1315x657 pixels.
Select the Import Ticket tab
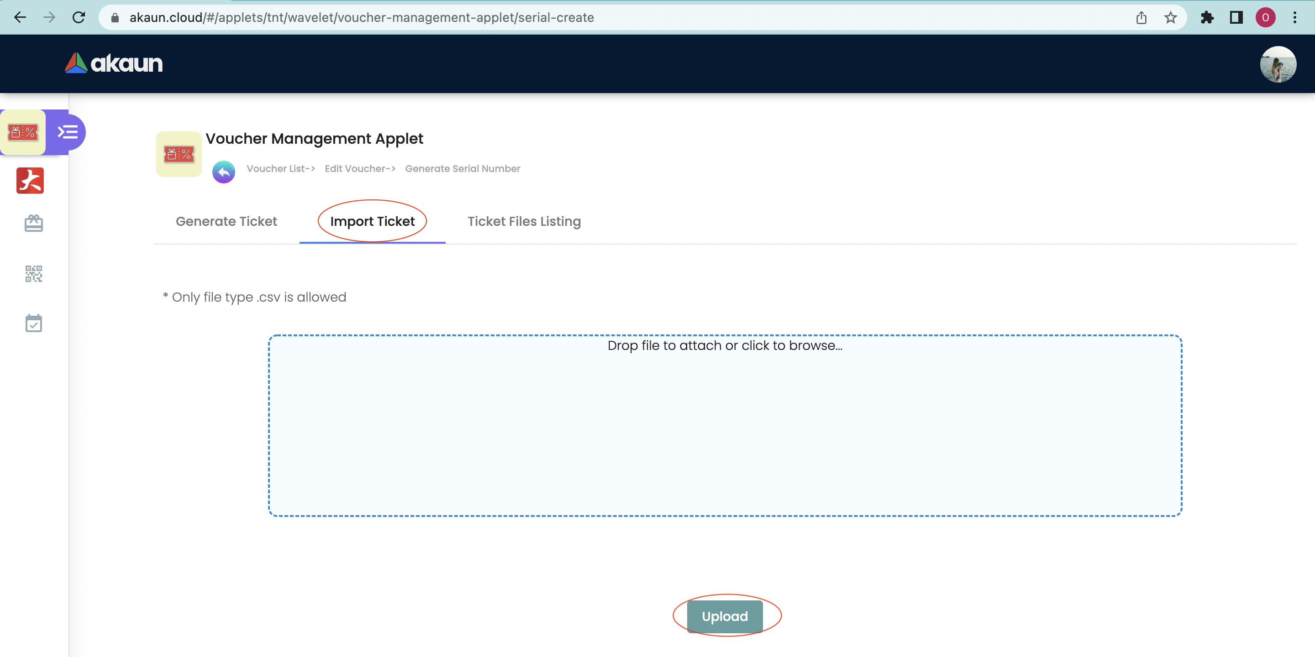point(372,221)
